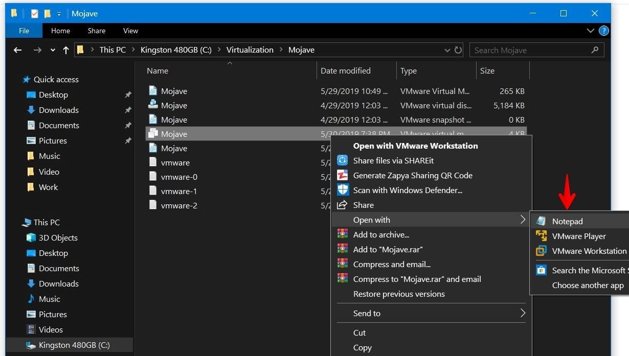Click the 3D Objects folder icon
Image resolution: width=629 pixels, height=356 pixels.
[31, 238]
